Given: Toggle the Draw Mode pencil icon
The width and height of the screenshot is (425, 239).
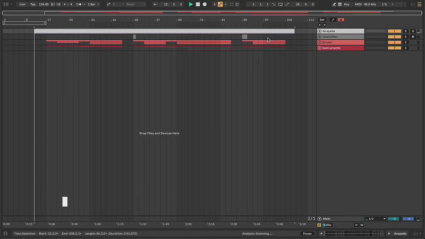Looking at the screenshot, I should pos(334,4).
